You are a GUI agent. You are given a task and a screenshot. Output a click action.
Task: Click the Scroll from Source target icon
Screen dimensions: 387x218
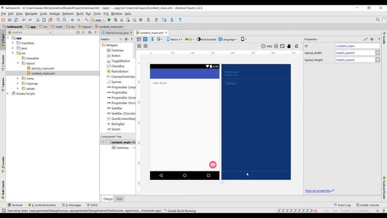tap(78, 32)
